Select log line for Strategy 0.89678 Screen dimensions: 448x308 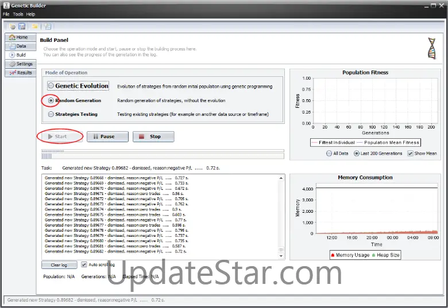pos(117,230)
